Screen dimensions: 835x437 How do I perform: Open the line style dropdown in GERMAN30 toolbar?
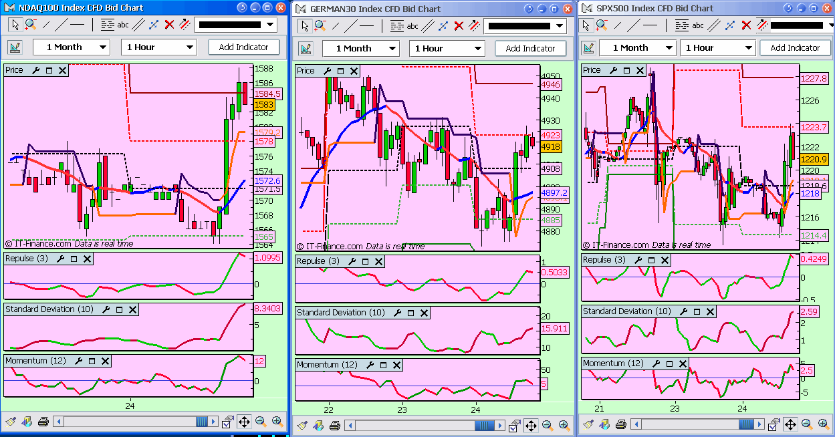click(x=525, y=25)
